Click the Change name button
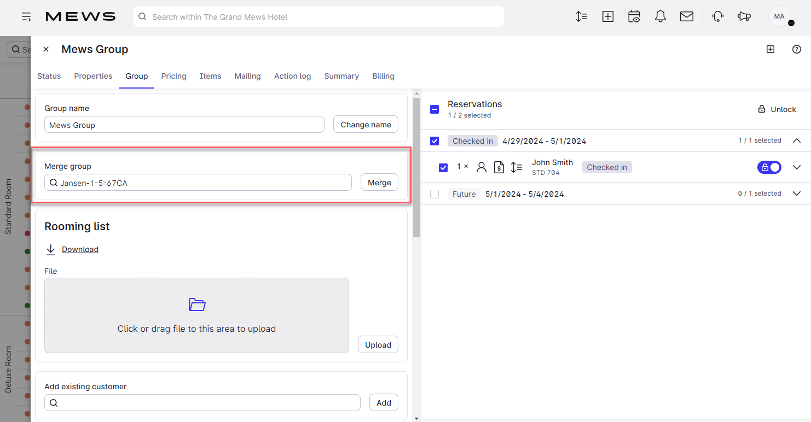This screenshot has height=422, width=811. coord(366,125)
